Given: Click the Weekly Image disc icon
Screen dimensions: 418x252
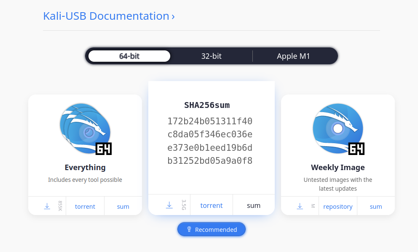Looking at the screenshot, I should coord(338,129).
